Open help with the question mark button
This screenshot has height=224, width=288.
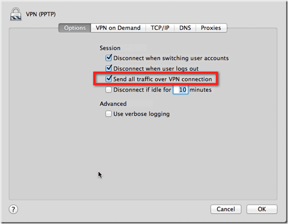13,209
